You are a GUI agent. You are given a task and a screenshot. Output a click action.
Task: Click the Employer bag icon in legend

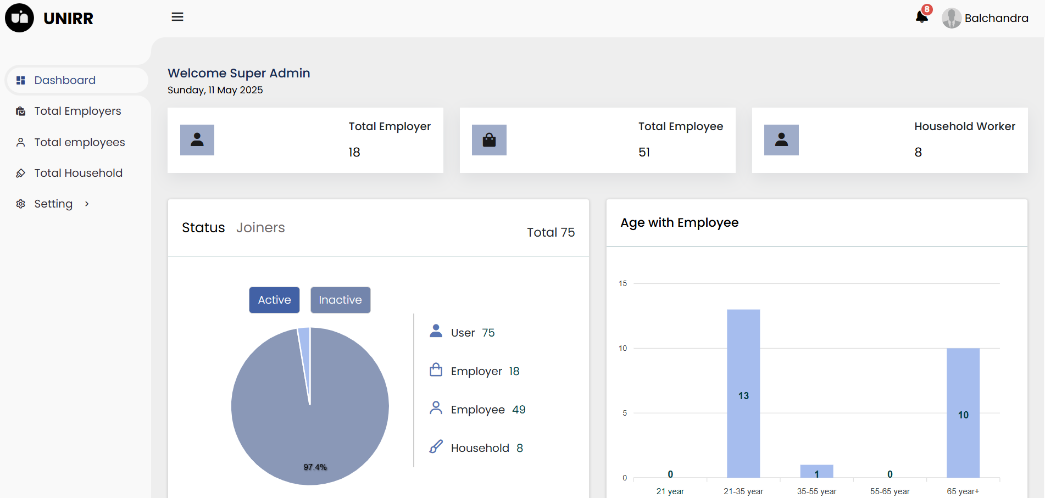[436, 370]
